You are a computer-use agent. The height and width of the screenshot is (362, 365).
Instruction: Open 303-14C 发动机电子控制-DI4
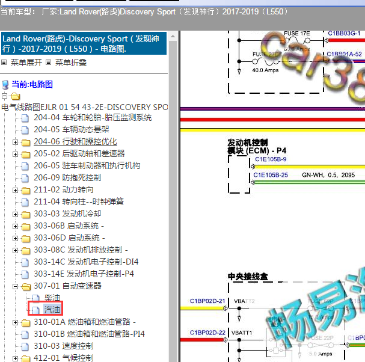(86, 262)
